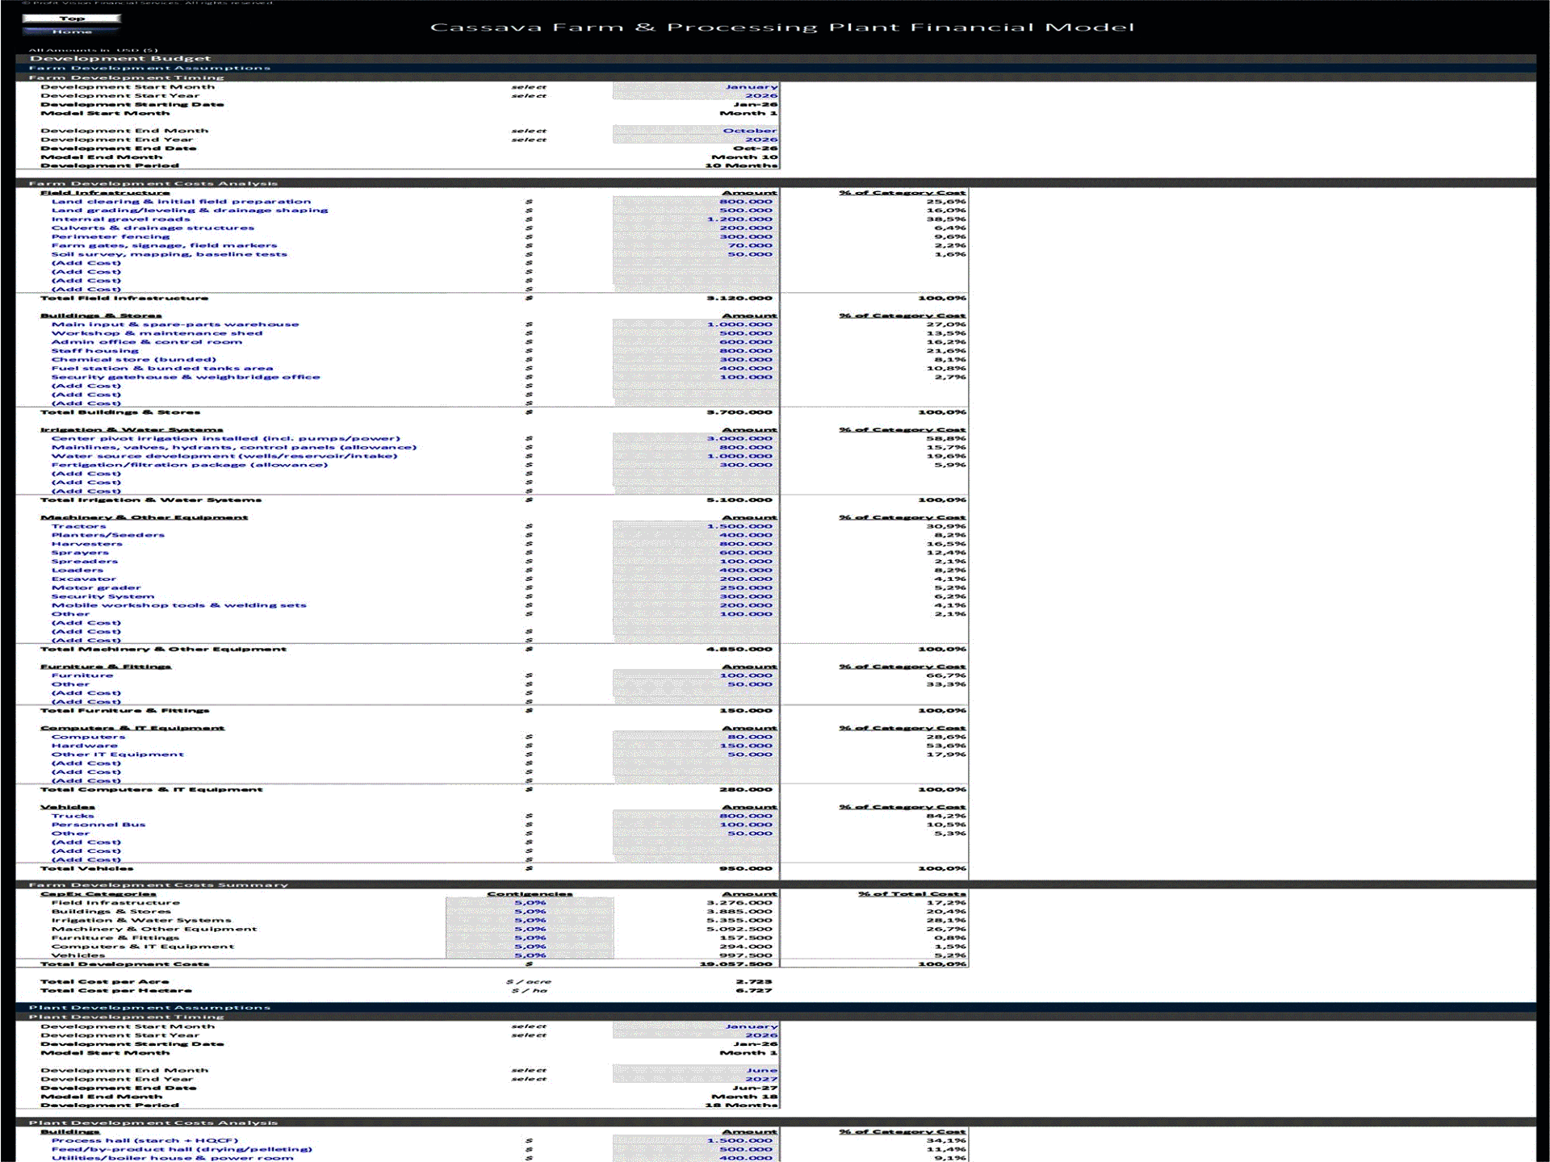Screen dimensions: 1550x1162
Task: Click the Feed/by-product hall (drying/pelleting) label
Action: pyautogui.click(x=182, y=1150)
